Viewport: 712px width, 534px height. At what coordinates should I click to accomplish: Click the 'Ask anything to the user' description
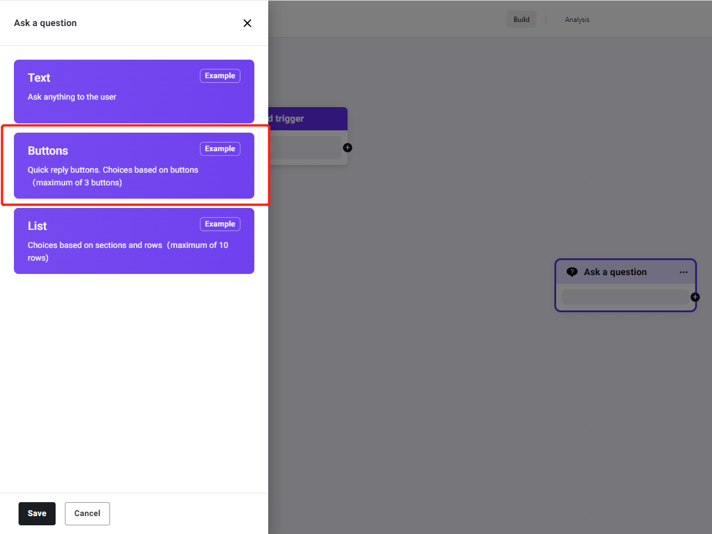click(x=72, y=97)
